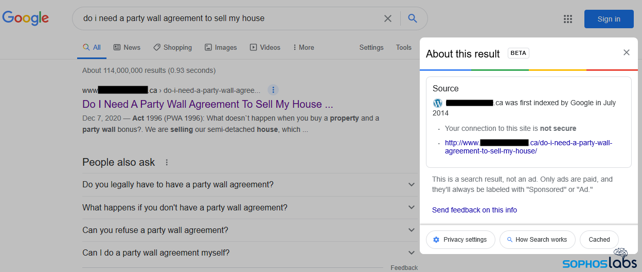Close the About this result panel

pyautogui.click(x=626, y=52)
